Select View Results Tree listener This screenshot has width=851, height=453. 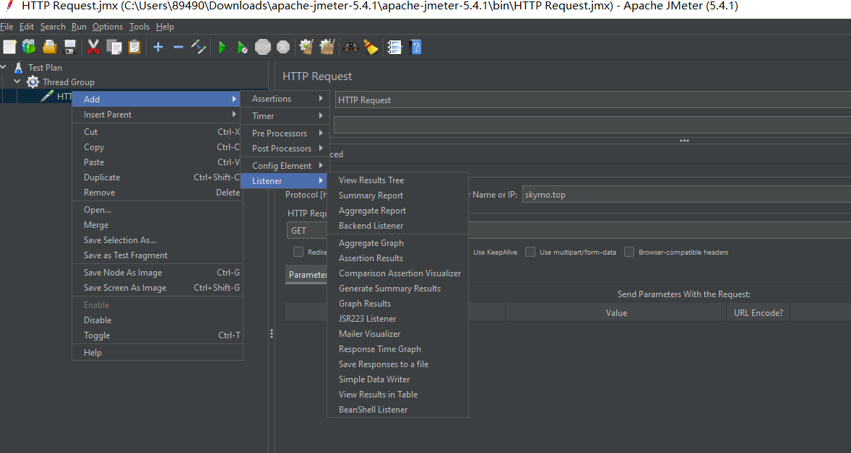pyautogui.click(x=371, y=180)
